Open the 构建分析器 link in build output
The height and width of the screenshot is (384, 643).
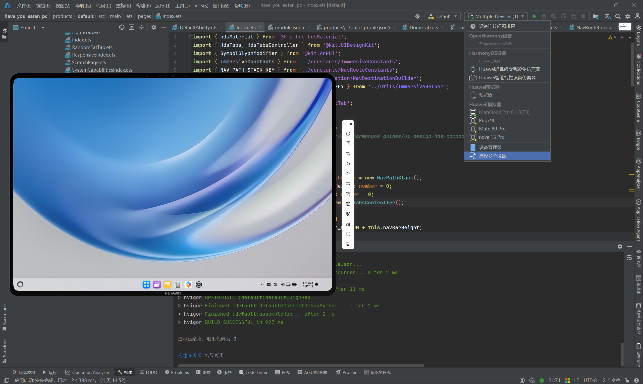tap(190, 355)
